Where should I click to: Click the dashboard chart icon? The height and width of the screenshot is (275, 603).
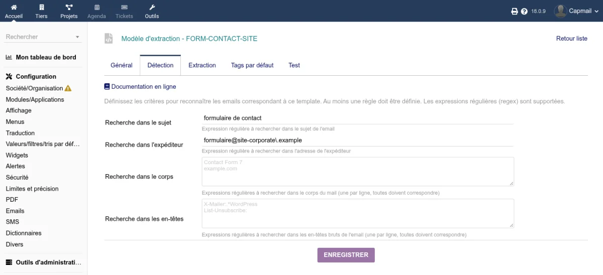coord(9,57)
